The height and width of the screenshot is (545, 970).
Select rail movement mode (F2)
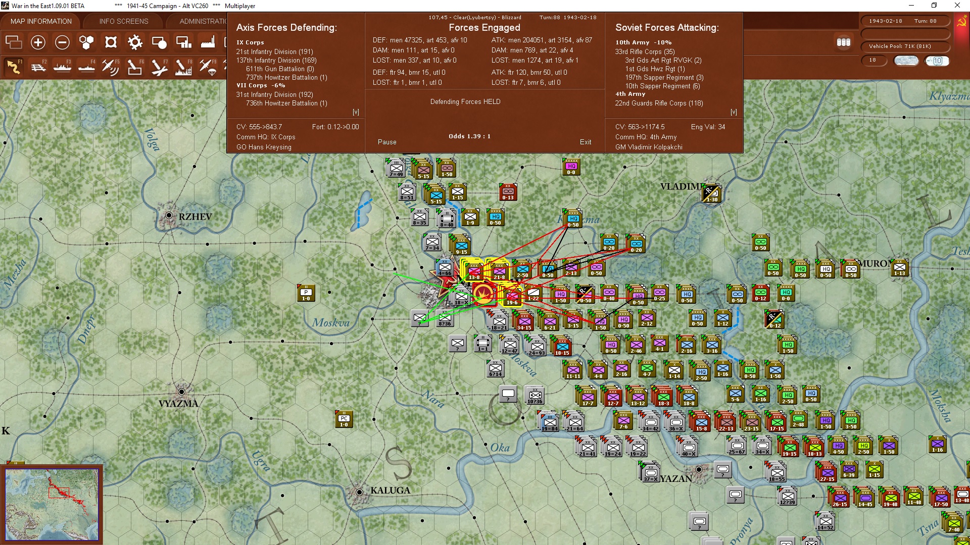click(38, 67)
